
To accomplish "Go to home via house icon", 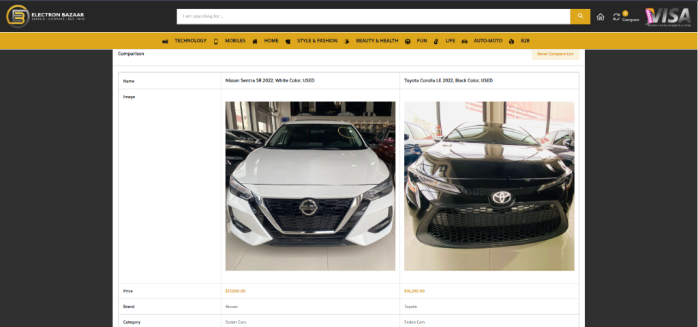I will [601, 17].
